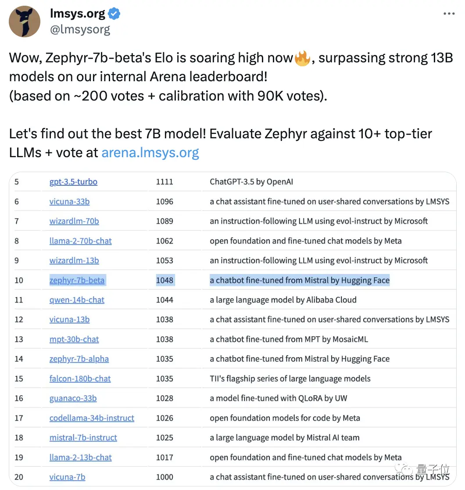Open the falcon-180b-chat link
Viewport: 465px width, 490px height.
tap(80, 379)
